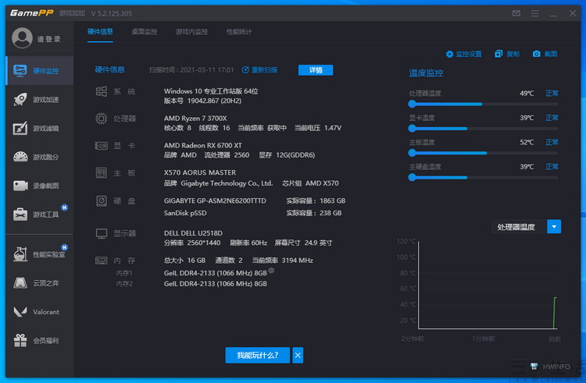The width and height of the screenshot is (586, 383).
Task: Open 云顶之弈 sidebar item
Action: click(x=40, y=283)
